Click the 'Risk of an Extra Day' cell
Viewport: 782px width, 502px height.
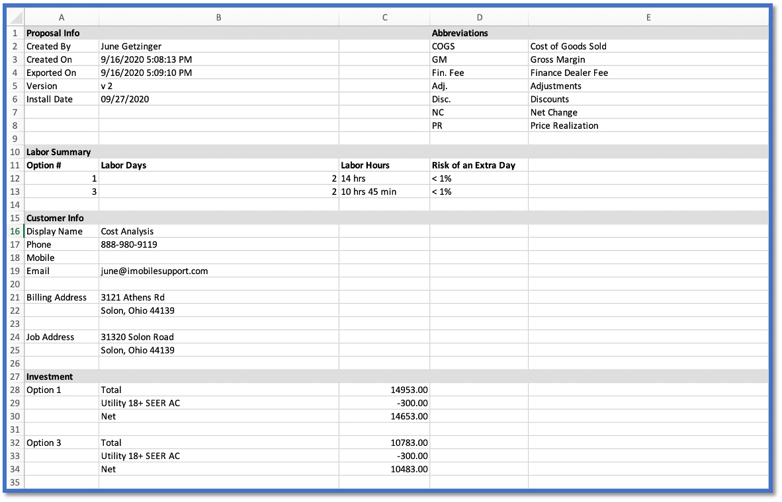click(x=479, y=165)
